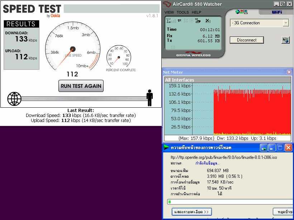Screen dimensions: 294x220
Task: Click the v1.8.1 version label
Action: coord(152,16)
